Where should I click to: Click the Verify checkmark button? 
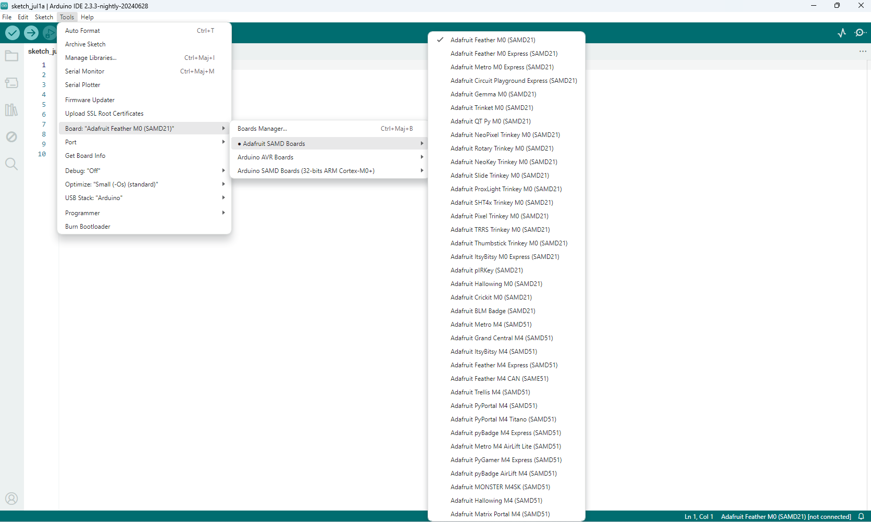click(13, 33)
